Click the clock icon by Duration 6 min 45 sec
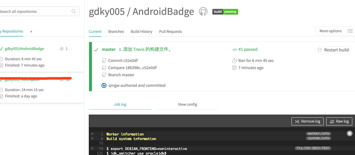355x155 pixels. tap(1, 59)
